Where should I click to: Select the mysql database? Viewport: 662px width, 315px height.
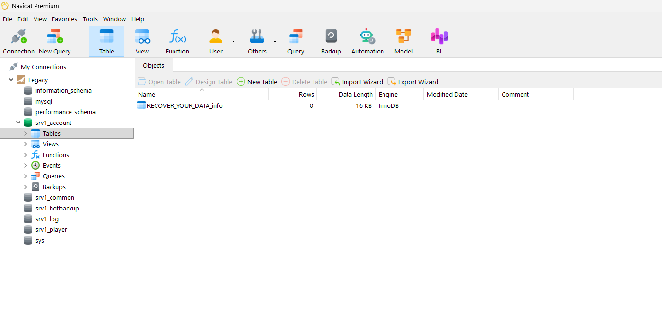tap(44, 101)
